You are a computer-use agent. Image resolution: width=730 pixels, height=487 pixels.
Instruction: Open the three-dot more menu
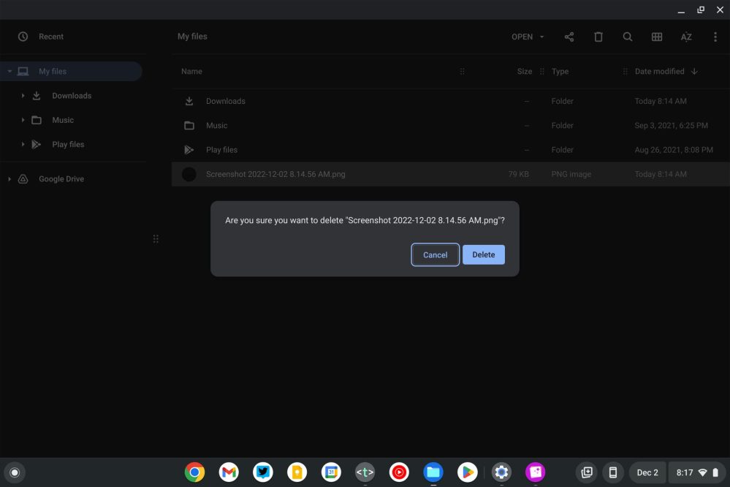click(715, 37)
